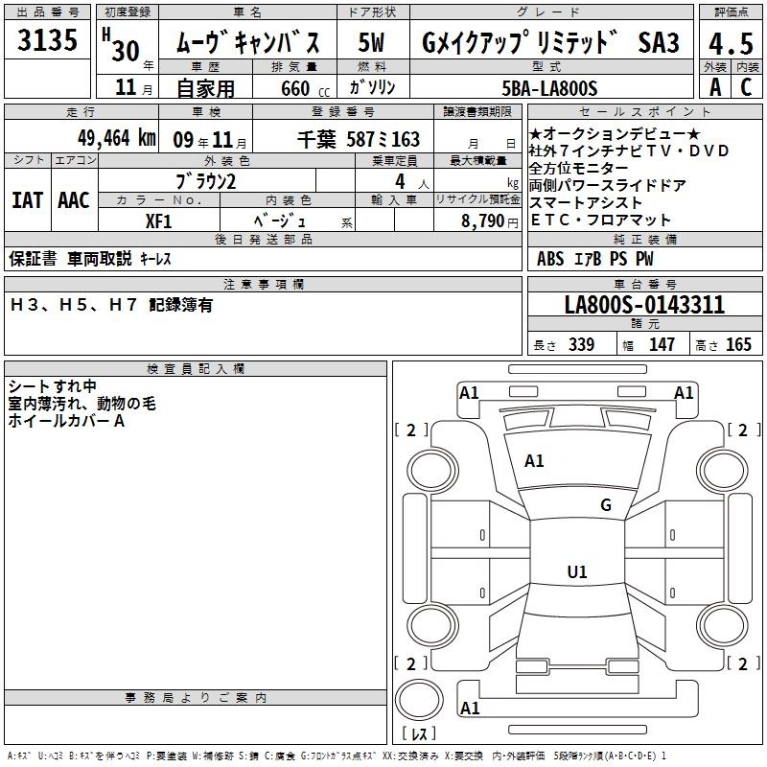Click the sales point 全方位モニター
The height and width of the screenshot is (767, 767).
click(578, 169)
